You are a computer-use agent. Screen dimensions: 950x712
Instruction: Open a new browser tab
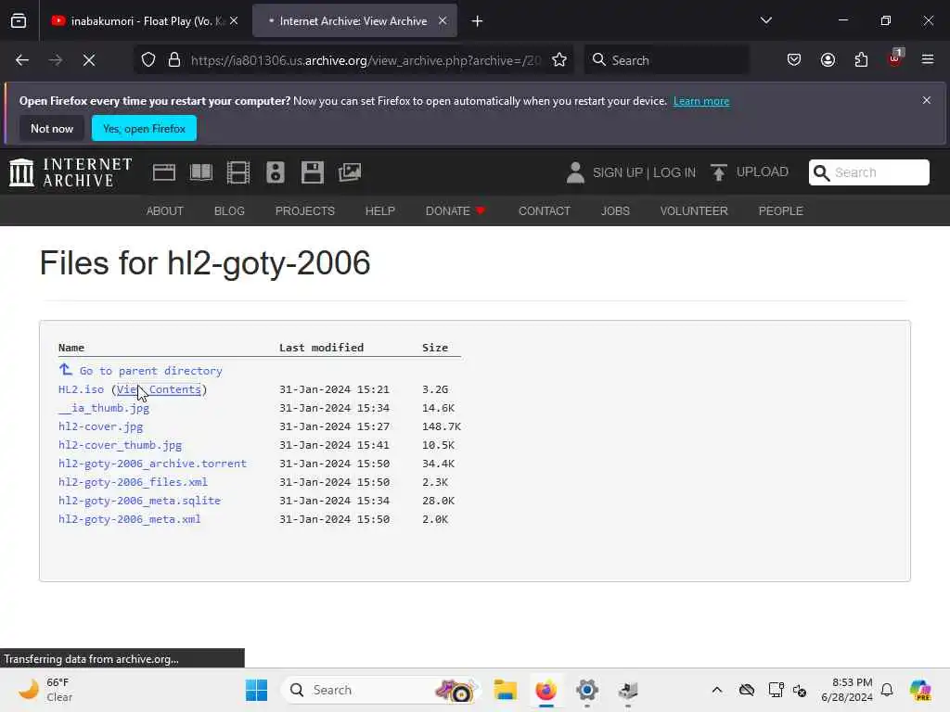(478, 21)
